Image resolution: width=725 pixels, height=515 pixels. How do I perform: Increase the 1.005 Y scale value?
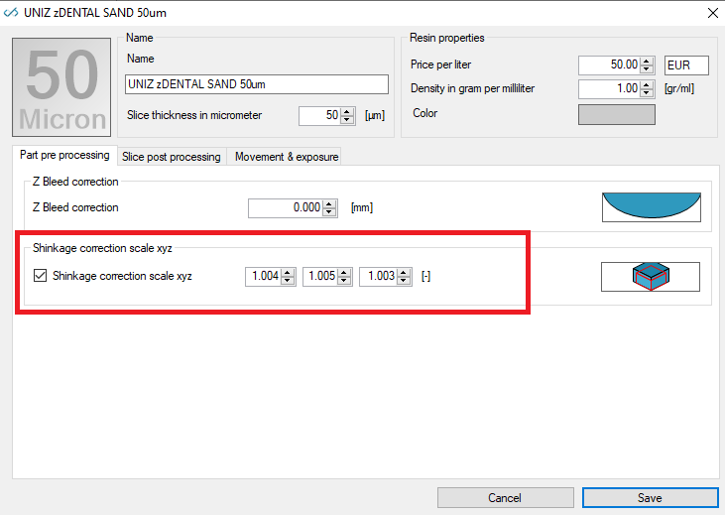(x=344, y=273)
